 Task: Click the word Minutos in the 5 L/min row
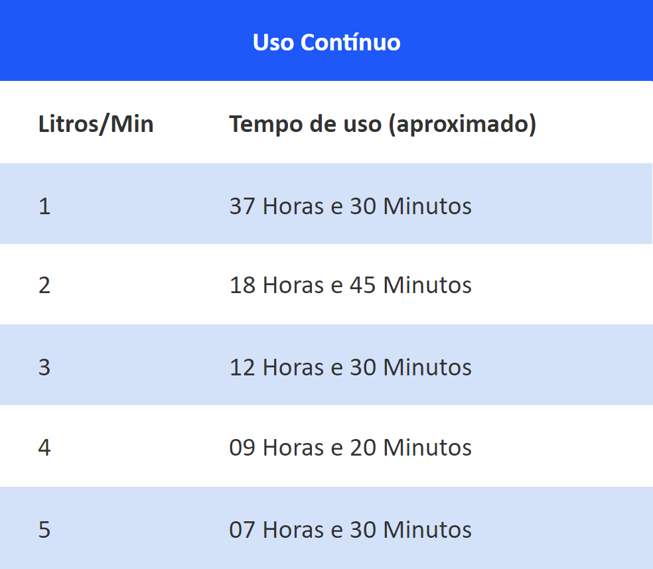(427, 529)
